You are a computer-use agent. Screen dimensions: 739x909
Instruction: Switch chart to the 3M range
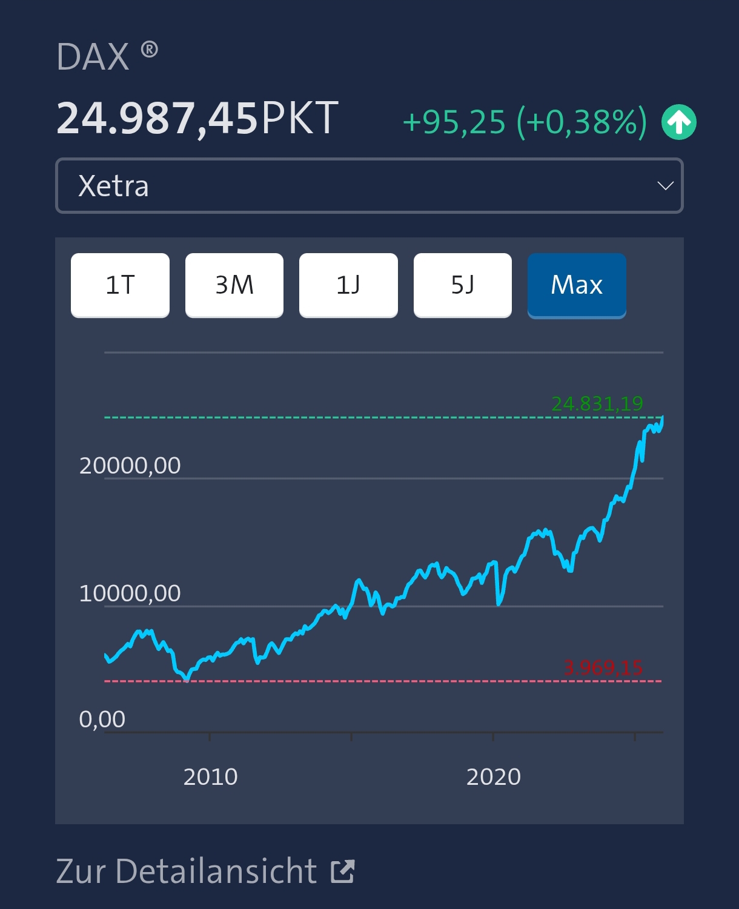[x=234, y=285]
